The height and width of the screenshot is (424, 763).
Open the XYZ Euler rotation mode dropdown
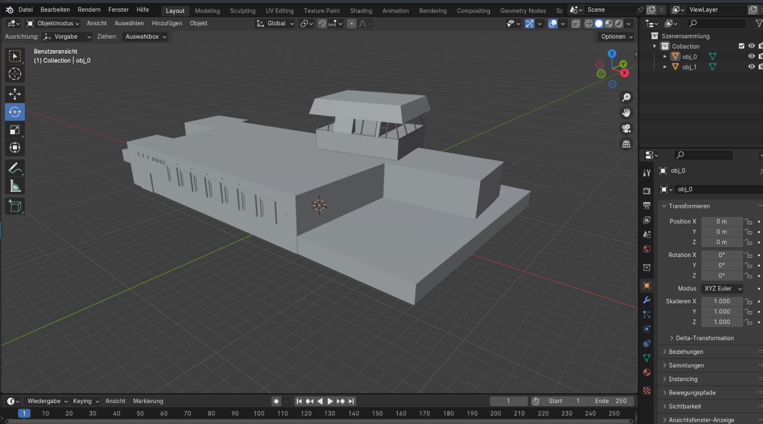[722, 288]
